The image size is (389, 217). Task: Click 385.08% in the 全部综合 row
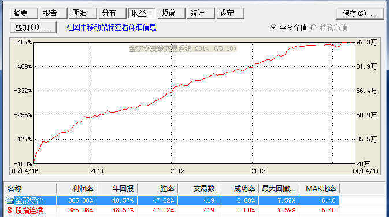click(80, 200)
